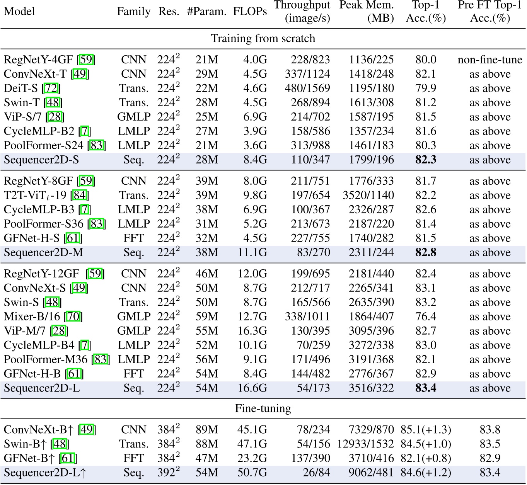This screenshot has width=527, height=485.
Task: Click citation 49 beside ConvNeXt-T
Action: point(80,74)
